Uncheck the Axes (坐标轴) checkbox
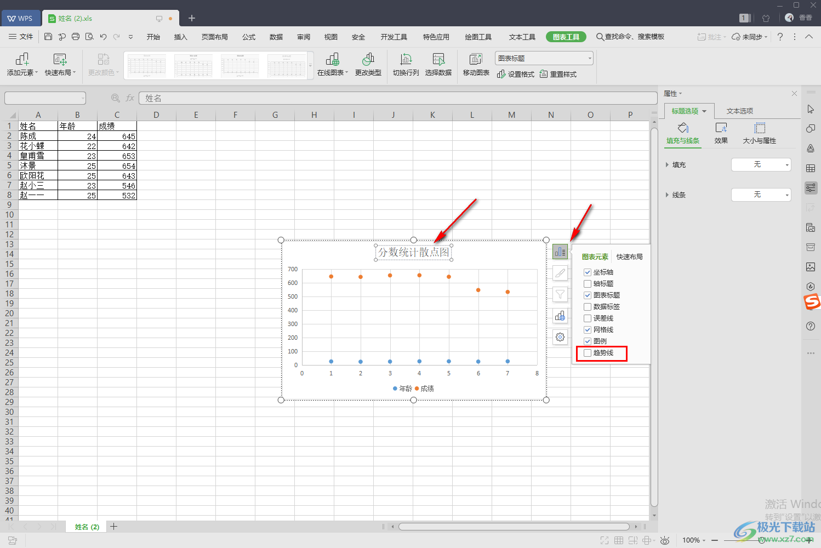Screen dimensions: 821x548 click(x=588, y=272)
